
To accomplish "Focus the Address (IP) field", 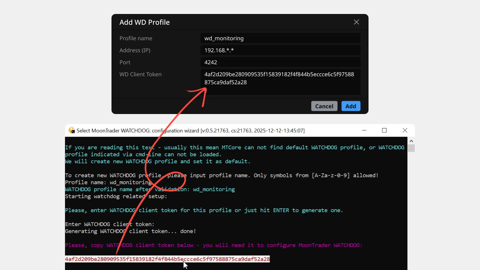I will 280,50.
